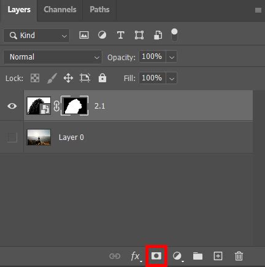Create a new group folder

coord(198,256)
